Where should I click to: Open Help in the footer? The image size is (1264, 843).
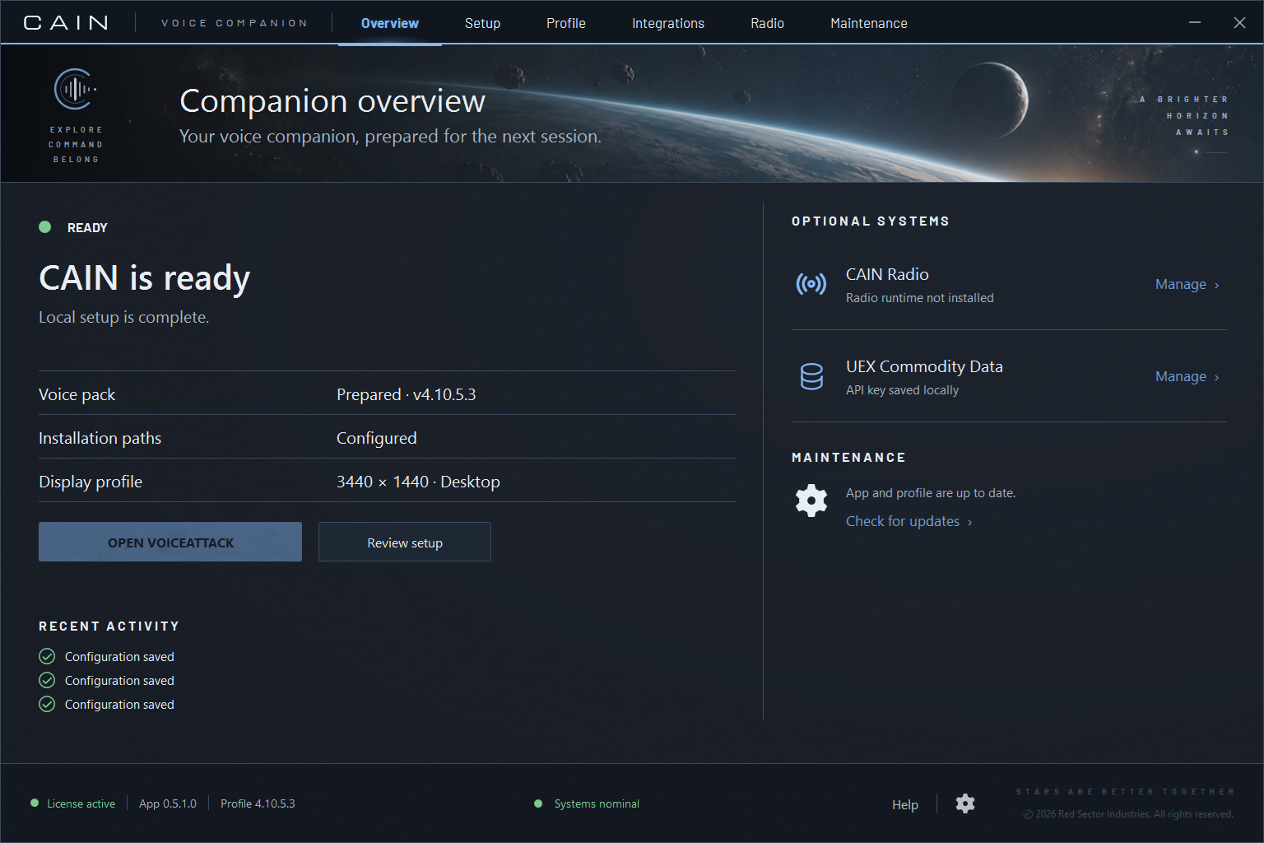[905, 804]
